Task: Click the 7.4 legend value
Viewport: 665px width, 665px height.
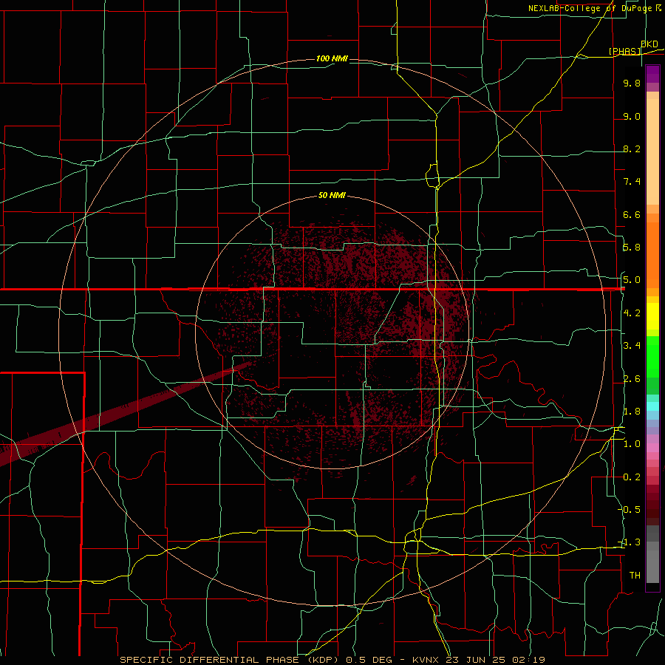Action: (632, 182)
